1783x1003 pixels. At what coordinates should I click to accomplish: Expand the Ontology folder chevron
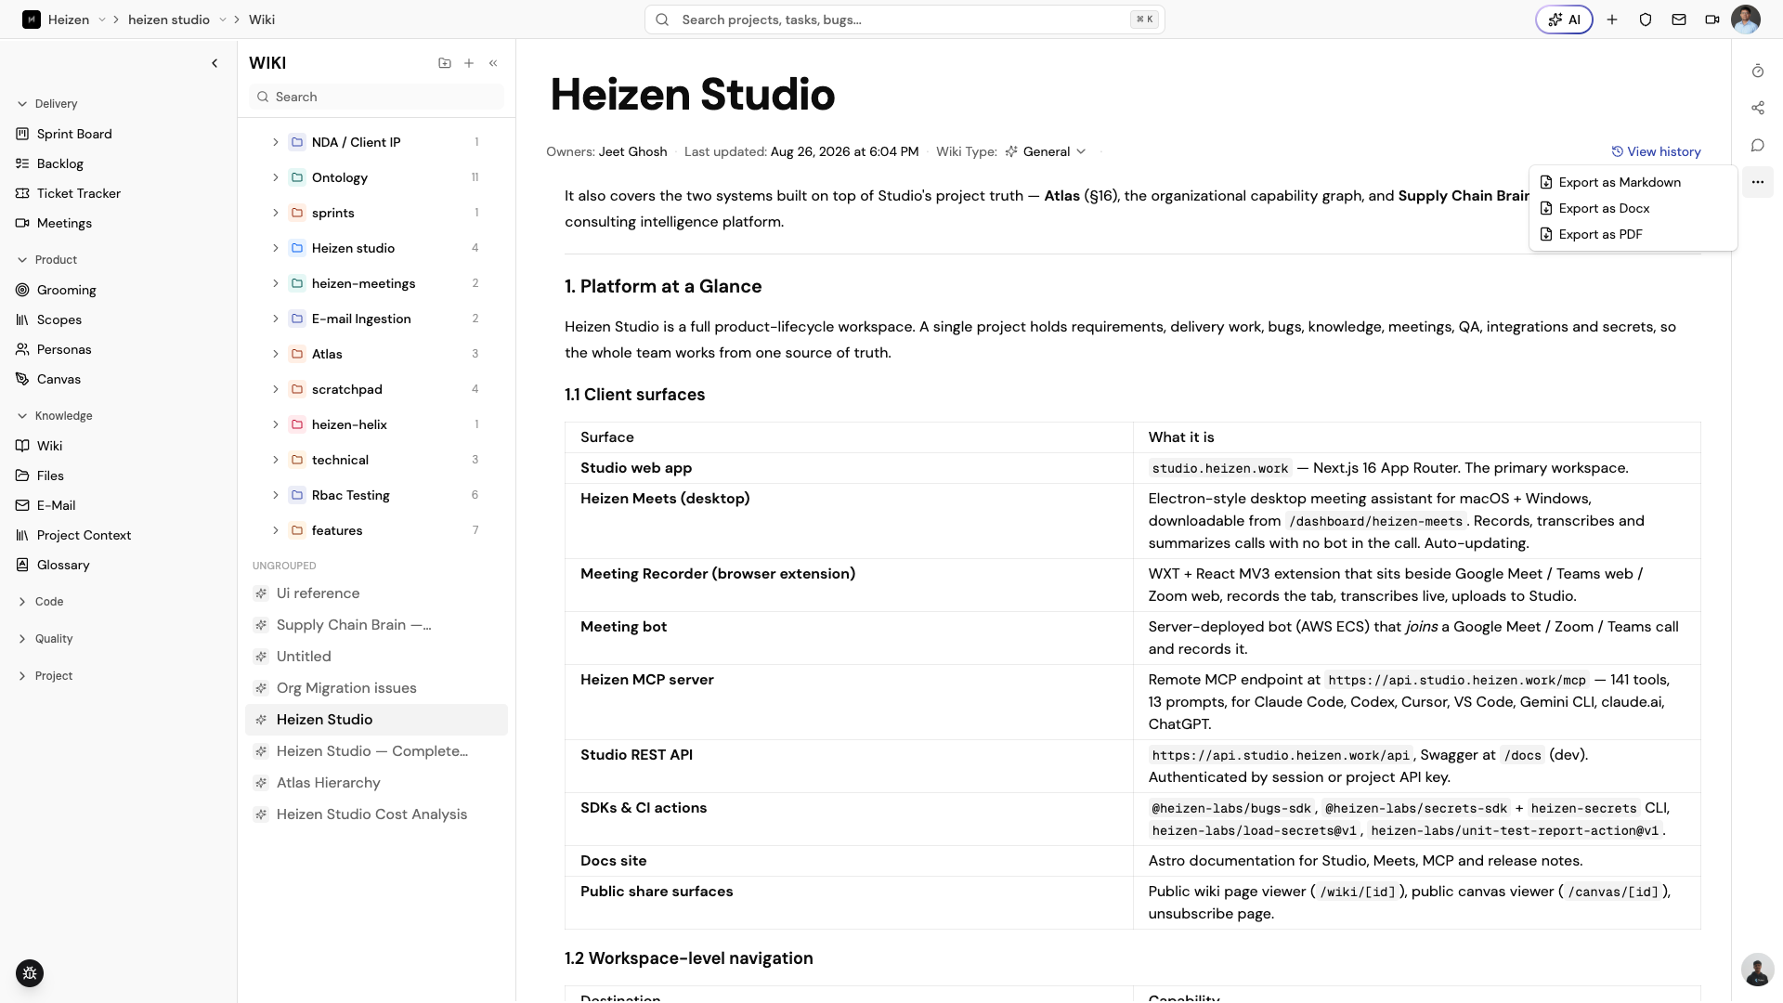[x=276, y=177]
